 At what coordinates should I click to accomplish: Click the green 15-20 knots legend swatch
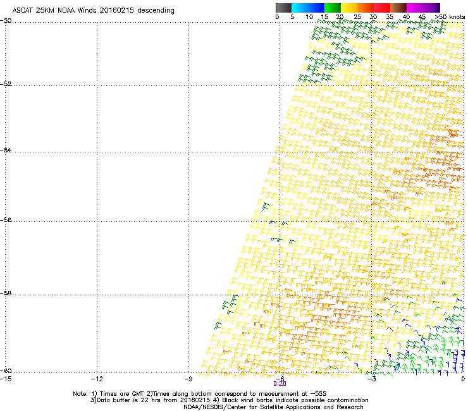[333, 8]
